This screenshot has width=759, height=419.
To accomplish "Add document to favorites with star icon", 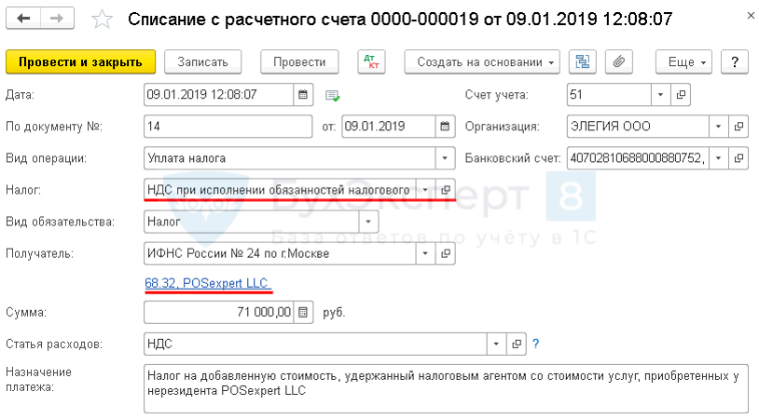I will [103, 20].
